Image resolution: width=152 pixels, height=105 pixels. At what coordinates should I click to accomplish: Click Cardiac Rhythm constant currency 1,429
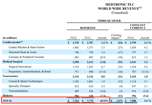coord(133,48)
